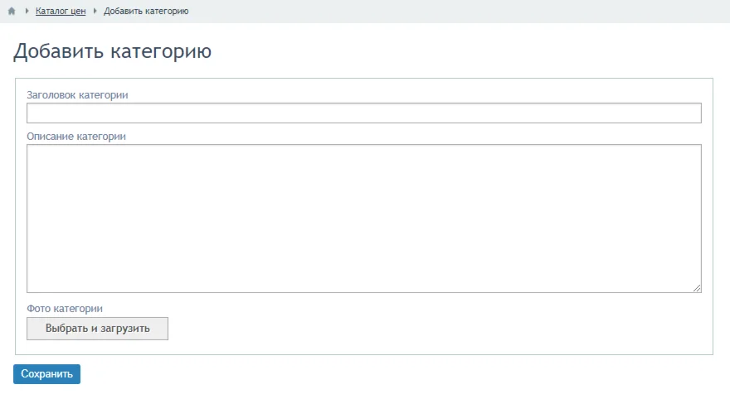Click the arrow separator after the home icon
This screenshot has width=730, height=399.
pos(27,12)
